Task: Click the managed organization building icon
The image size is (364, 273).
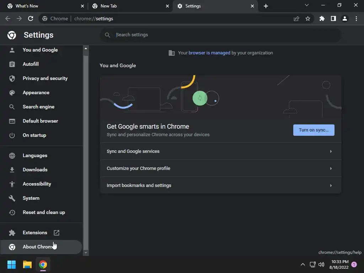Action: (172, 53)
